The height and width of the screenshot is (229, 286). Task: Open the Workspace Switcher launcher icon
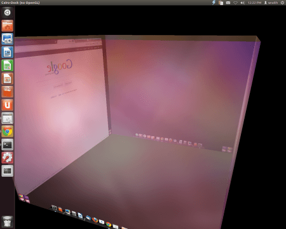point(8,171)
